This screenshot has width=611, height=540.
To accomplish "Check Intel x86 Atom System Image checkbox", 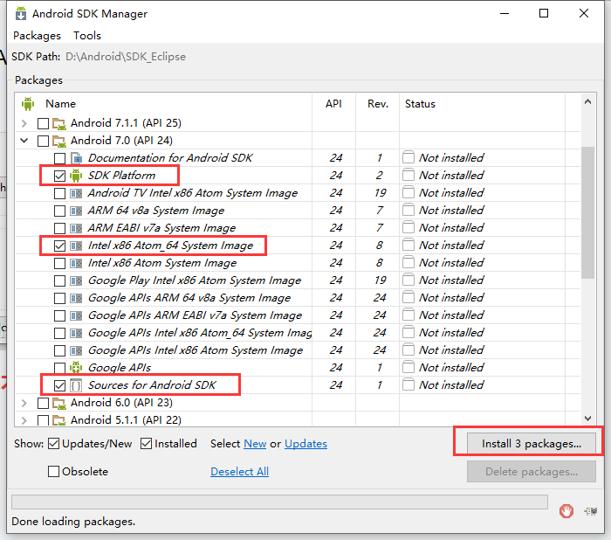I will [x=59, y=263].
